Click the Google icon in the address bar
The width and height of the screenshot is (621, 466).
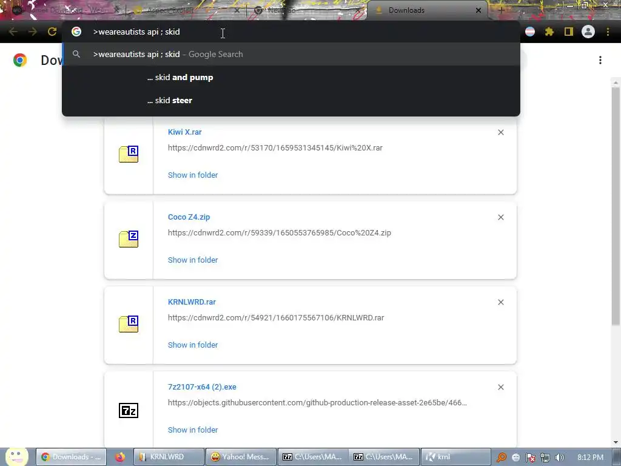click(x=76, y=32)
